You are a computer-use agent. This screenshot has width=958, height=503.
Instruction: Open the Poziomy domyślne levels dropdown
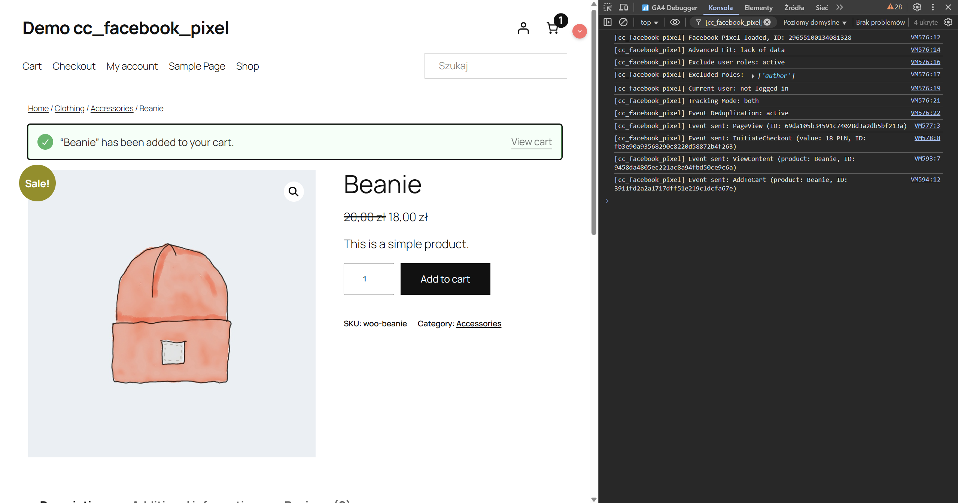[815, 22]
